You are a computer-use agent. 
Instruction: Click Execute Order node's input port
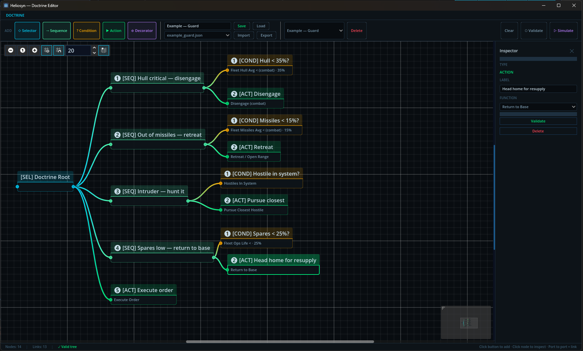[111, 300]
